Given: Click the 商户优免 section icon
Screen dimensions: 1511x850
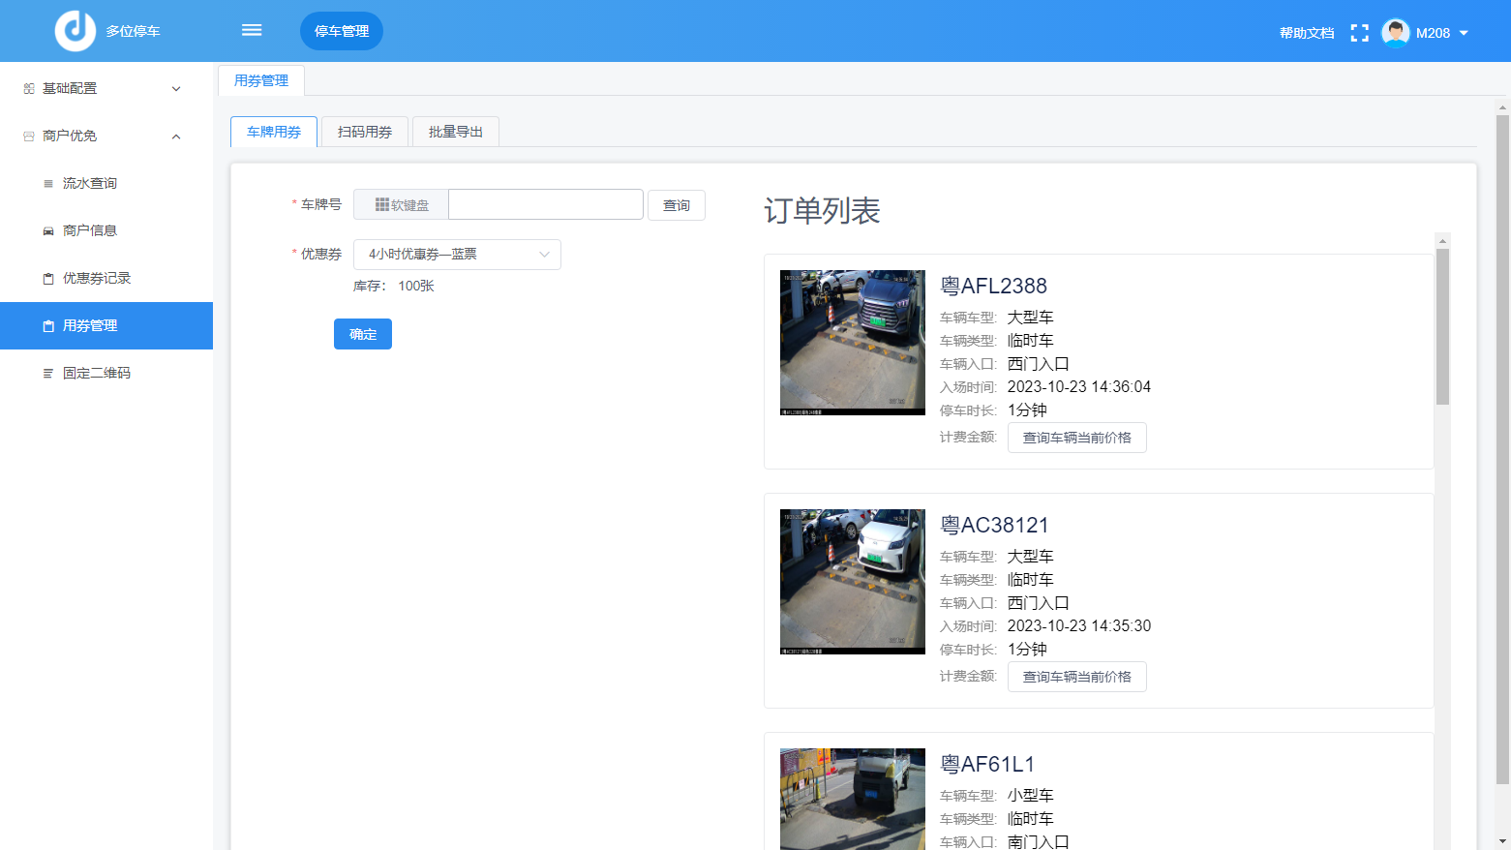Looking at the screenshot, I should click(29, 136).
